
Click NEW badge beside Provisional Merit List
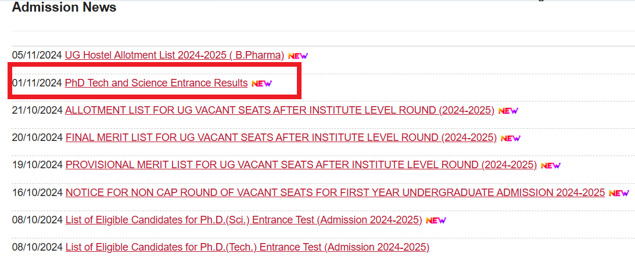click(x=551, y=165)
